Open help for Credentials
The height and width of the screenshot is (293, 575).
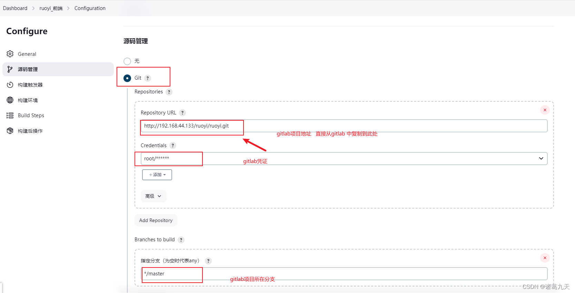(x=173, y=145)
